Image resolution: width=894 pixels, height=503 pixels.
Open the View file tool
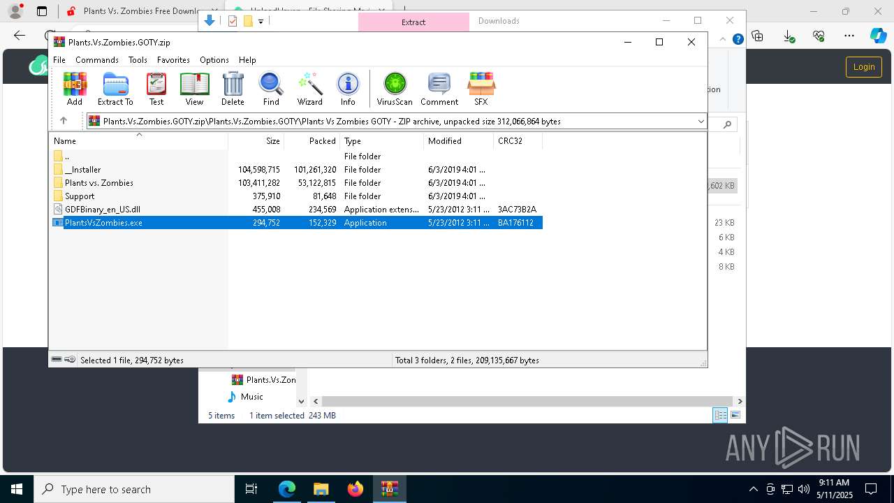[194, 89]
